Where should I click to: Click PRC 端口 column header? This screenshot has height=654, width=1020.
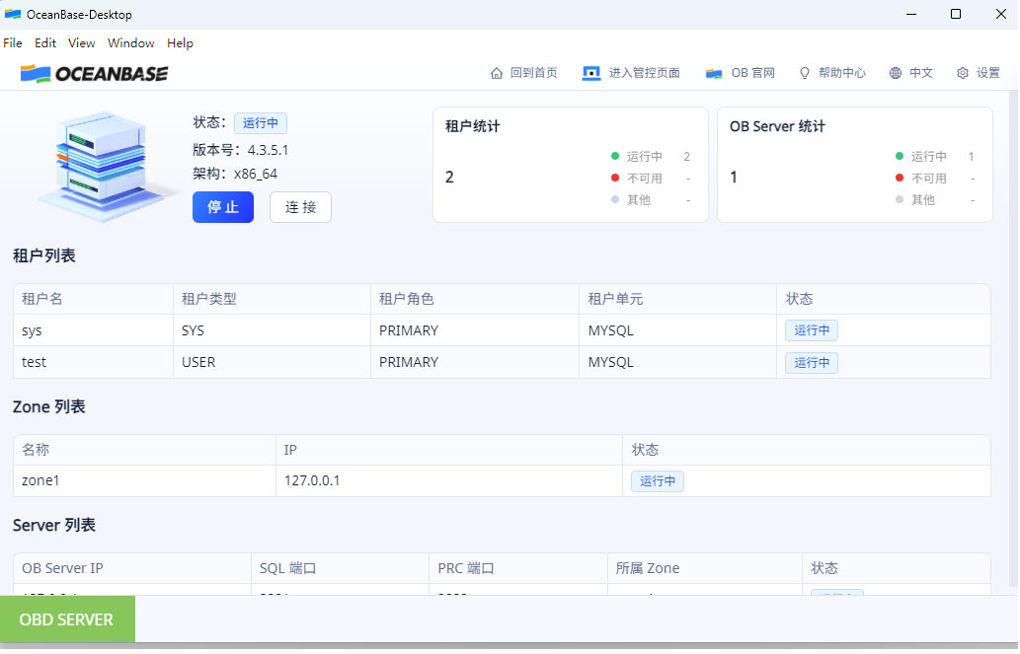(517, 568)
